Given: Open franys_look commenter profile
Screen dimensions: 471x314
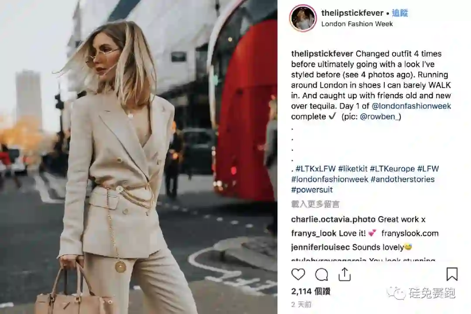Looking at the screenshot, I should (x=314, y=233).
